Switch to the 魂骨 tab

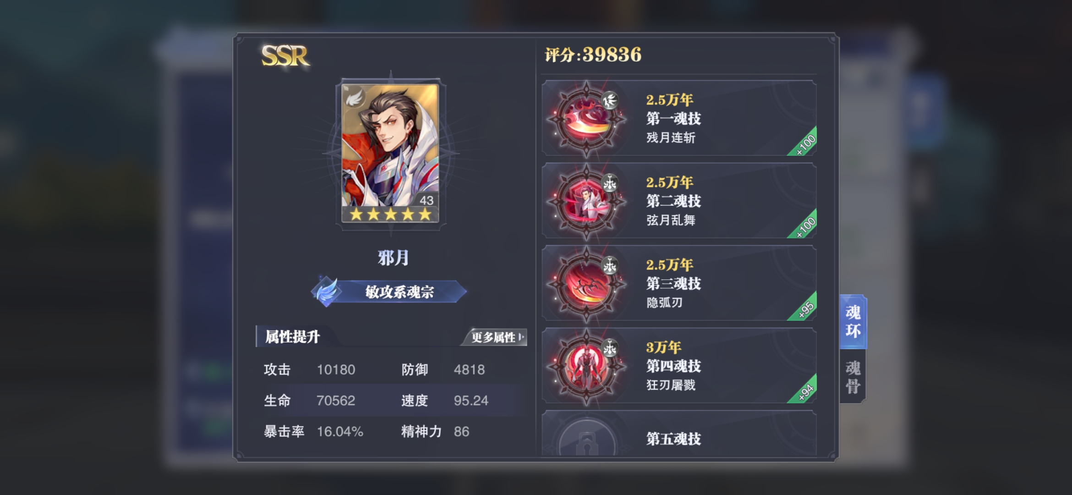pos(853,377)
